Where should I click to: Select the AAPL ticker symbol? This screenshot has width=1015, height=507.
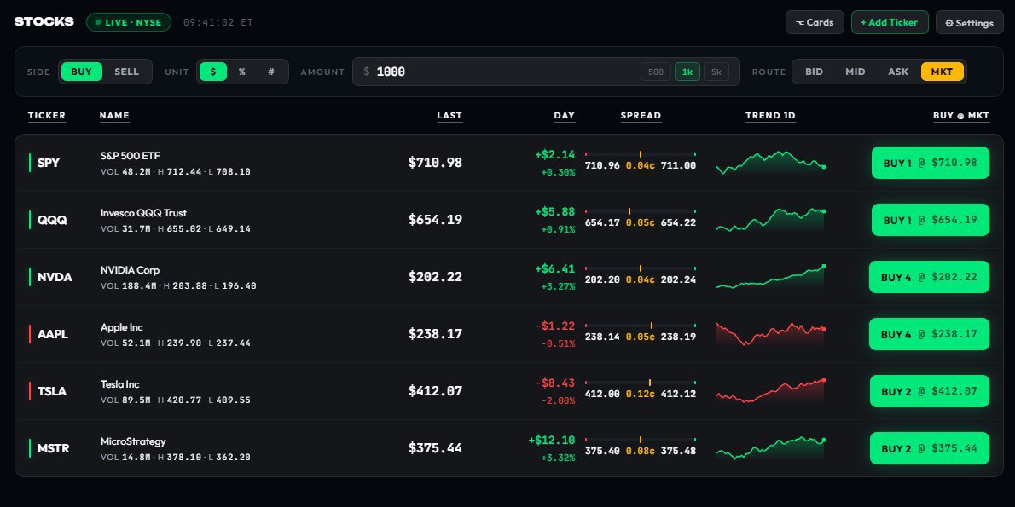pyautogui.click(x=52, y=334)
